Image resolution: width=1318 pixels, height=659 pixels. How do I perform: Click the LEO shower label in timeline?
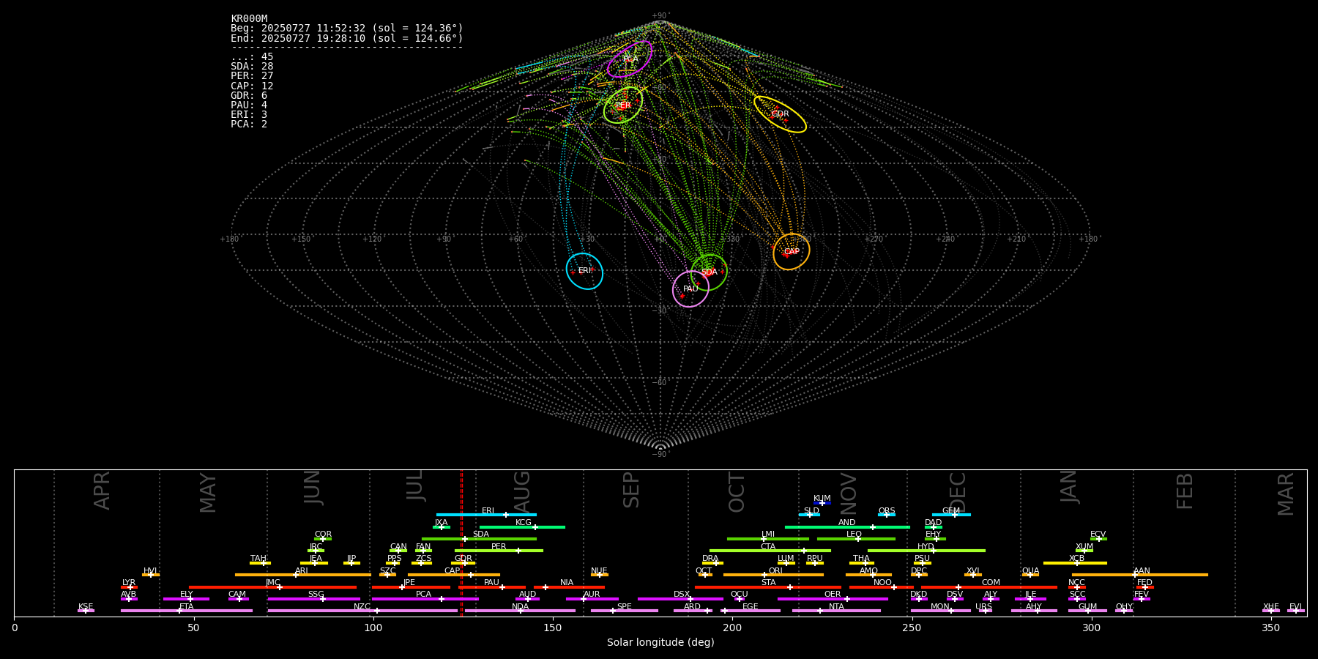(x=855, y=535)
